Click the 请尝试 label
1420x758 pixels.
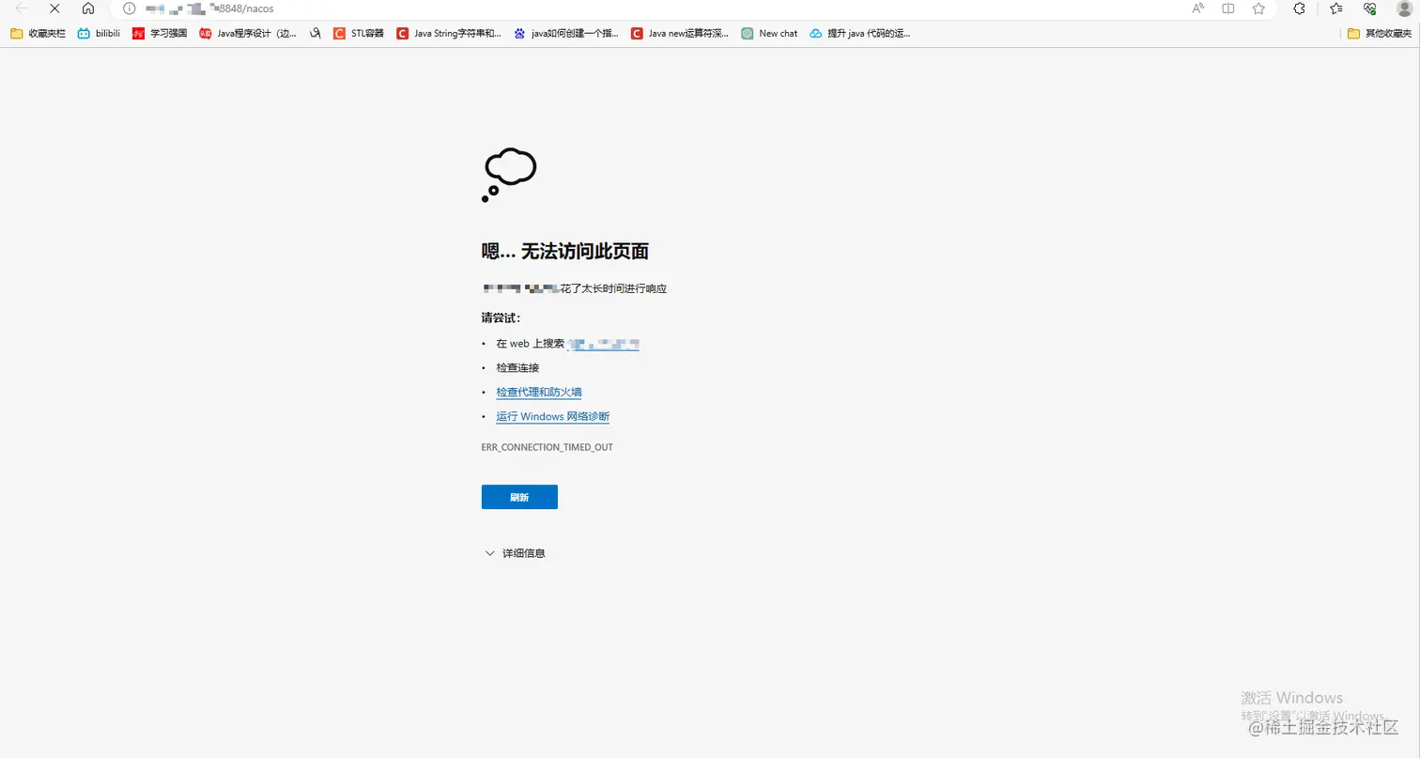[501, 317]
